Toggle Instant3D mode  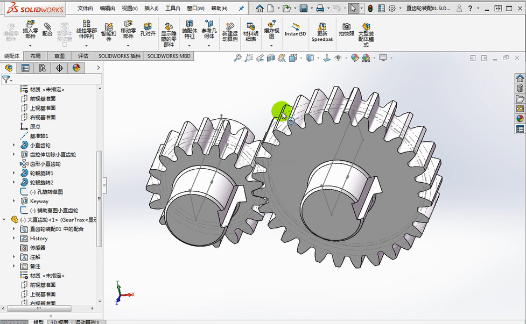click(295, 27)
